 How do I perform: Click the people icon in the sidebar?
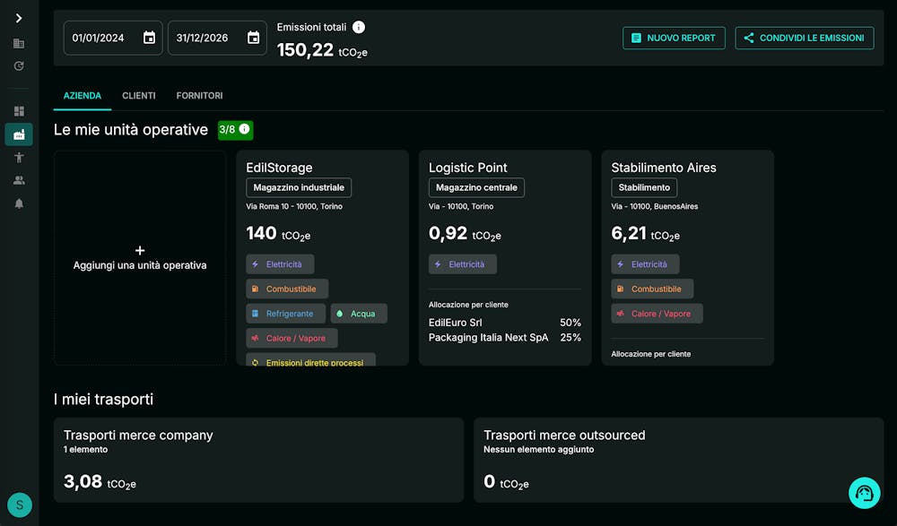point(18,180)
